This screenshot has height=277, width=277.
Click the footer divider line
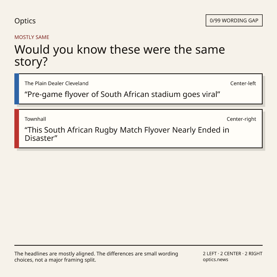click(138, 245)
